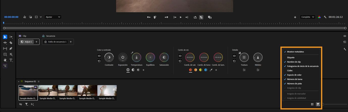Click the Camb. de sat. curve dial
Image resolution: width=348 pixels, height=112 pixels.
[x=190, y=57]
